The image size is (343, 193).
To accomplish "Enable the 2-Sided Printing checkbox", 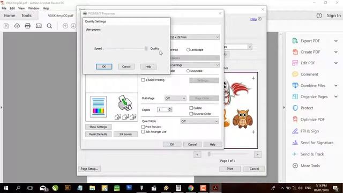I will click(x=143, y=80).
